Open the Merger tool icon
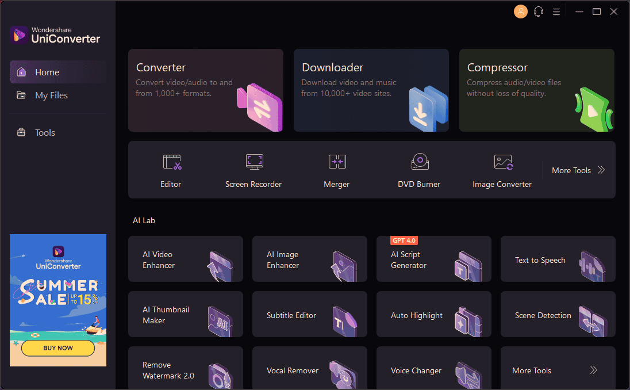630x390 pixels. point(337,162)
